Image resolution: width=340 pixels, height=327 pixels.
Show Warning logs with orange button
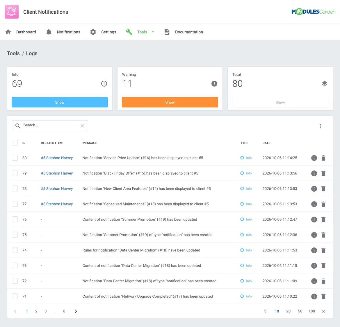pyautogui.click(x=170, y=102)
